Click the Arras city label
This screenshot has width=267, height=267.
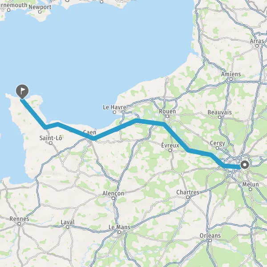click(x=257, y=41)
